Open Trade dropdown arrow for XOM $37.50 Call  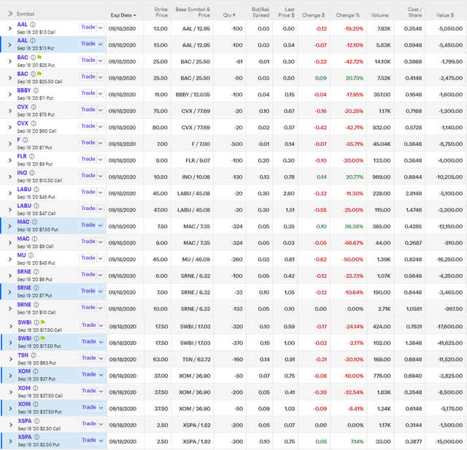tap(101, 391)
